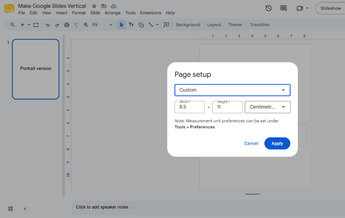Print the presentation
Screen dimensions: 345x218
[x=67, y=25]
